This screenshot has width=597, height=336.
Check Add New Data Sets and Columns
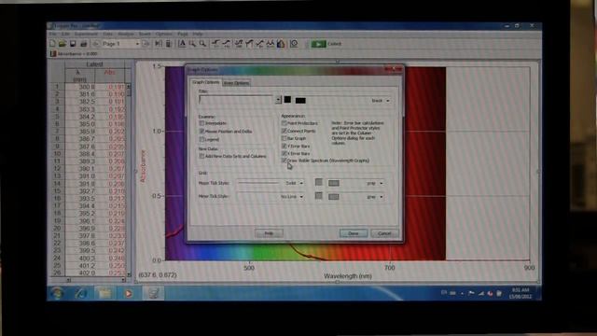(201, 156)
